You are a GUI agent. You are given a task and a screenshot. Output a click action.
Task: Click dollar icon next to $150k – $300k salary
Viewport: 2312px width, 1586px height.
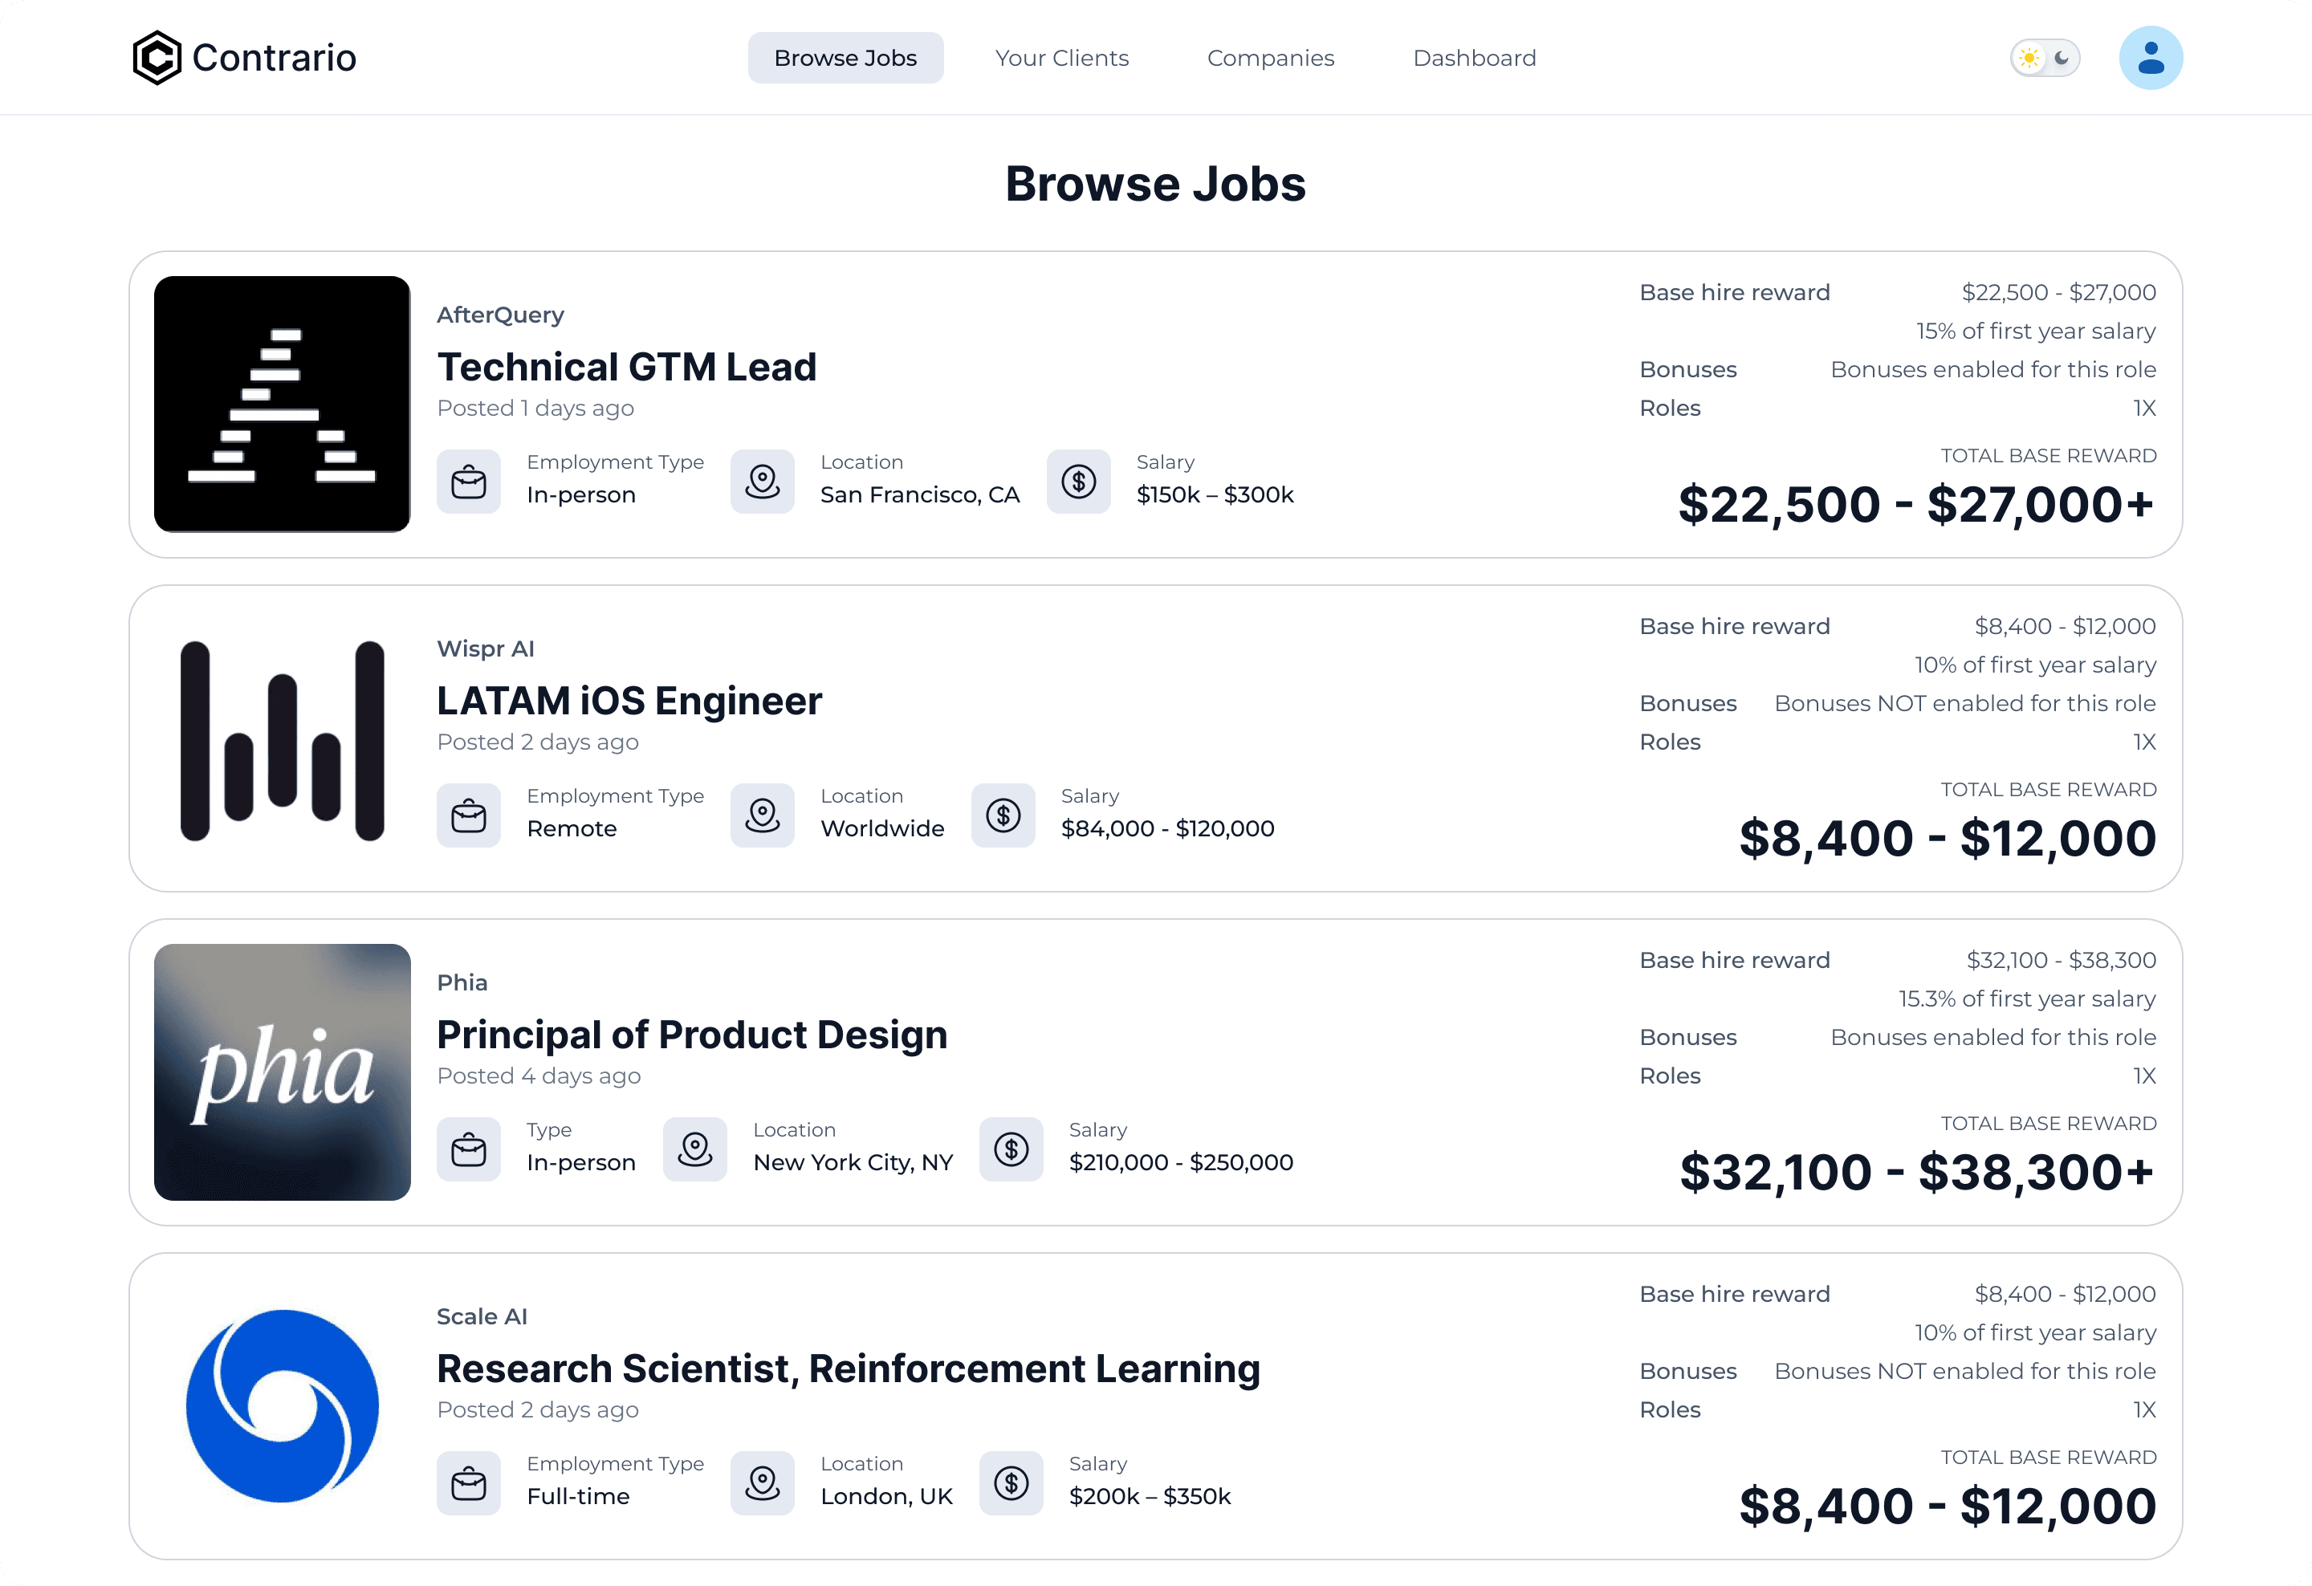[1078, 482]
